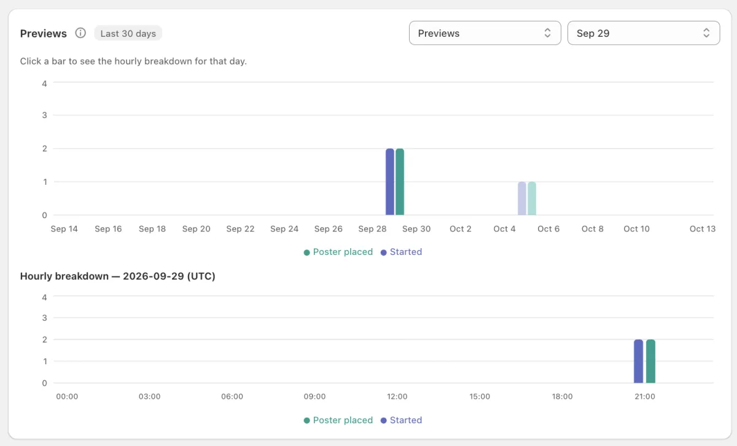This screenshot has height=446, width=737.
Task: Click the info icon next to Previews
Action: point(80,33)
